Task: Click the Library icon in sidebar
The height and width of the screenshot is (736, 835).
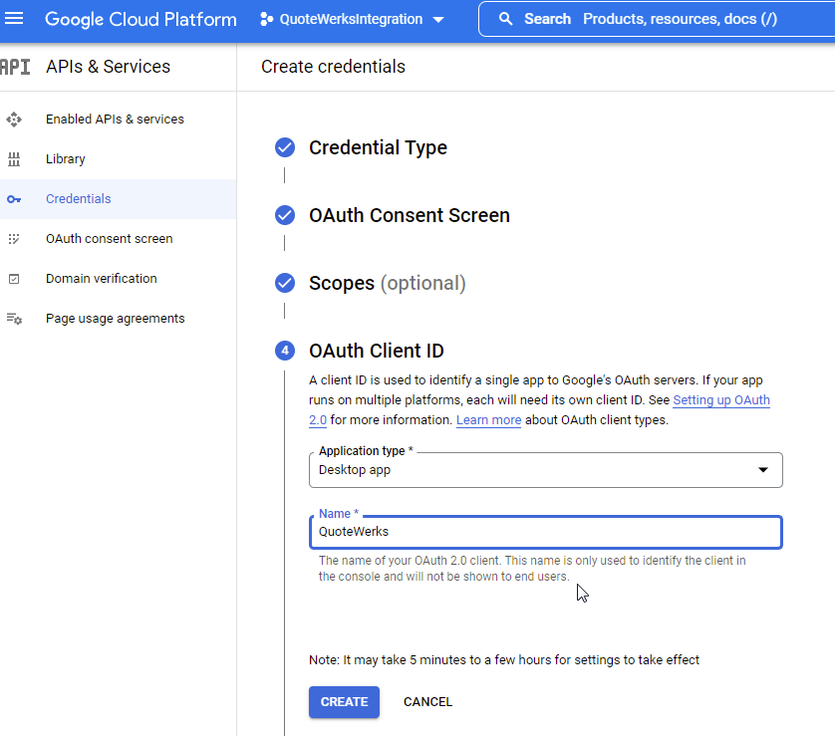Action: point(14,159)
